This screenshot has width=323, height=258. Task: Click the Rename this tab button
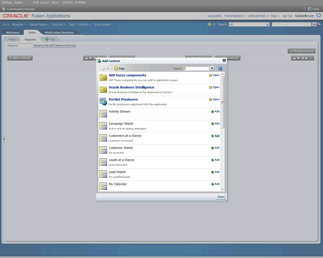click(43, 45)
